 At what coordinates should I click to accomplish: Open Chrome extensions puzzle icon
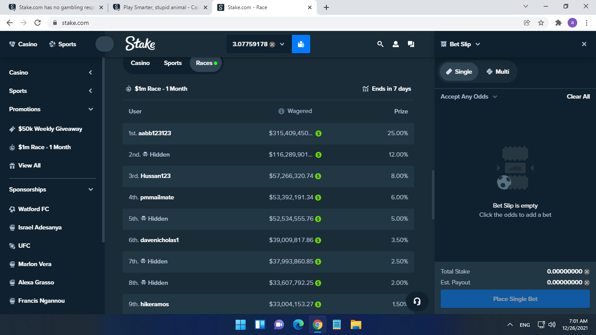[x=558, y=23]
